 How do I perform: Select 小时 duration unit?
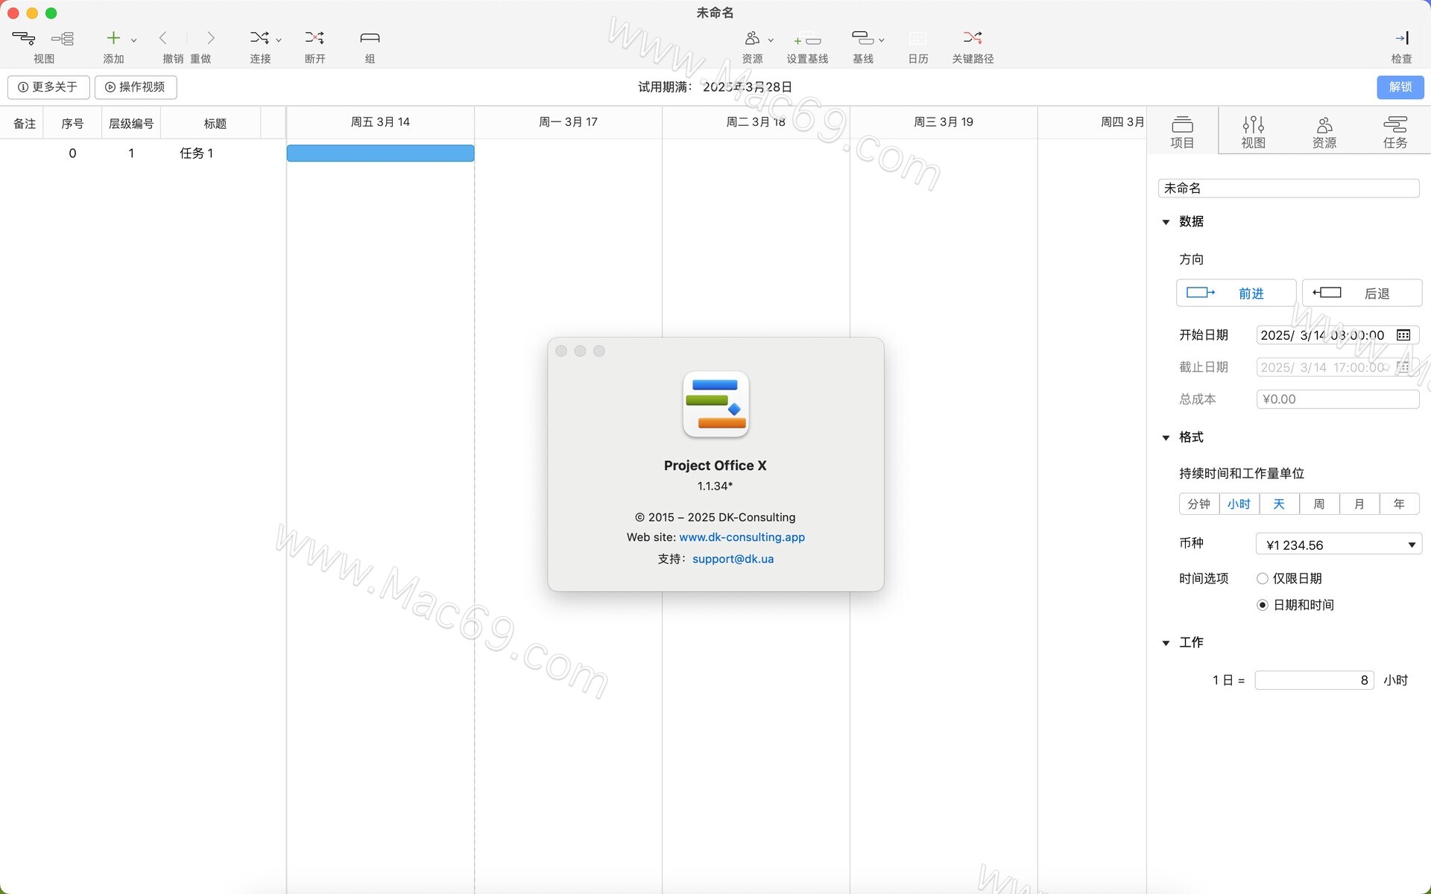click(1239, 504)
